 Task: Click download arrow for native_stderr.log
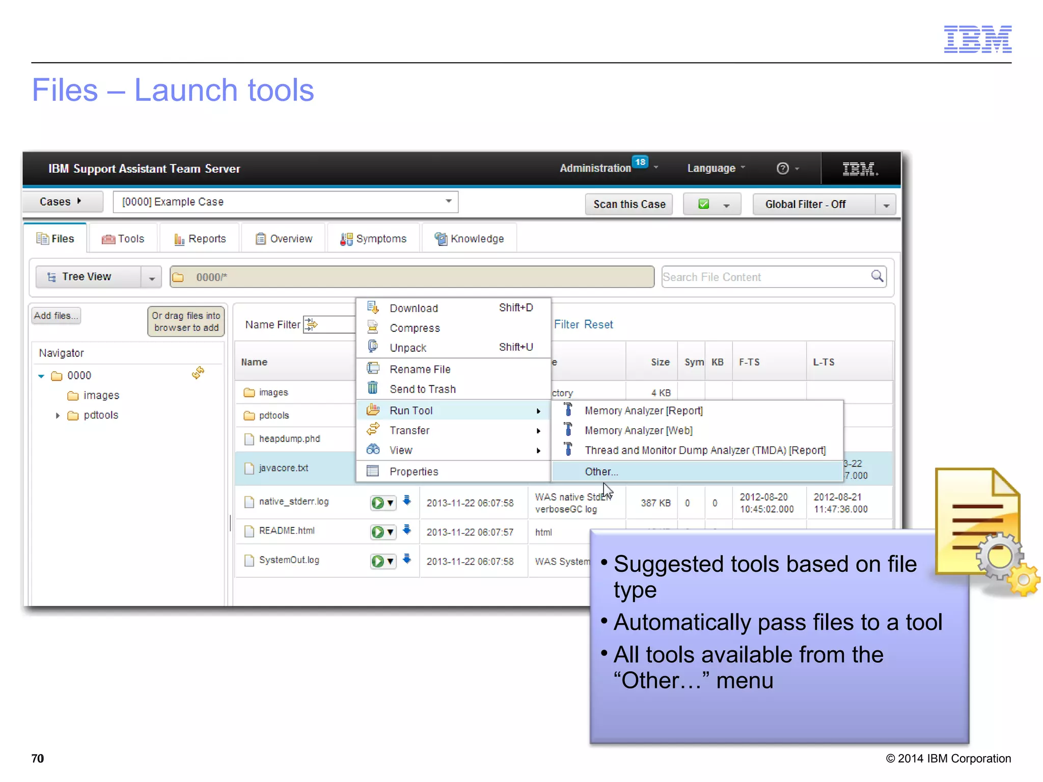point(407,500)
